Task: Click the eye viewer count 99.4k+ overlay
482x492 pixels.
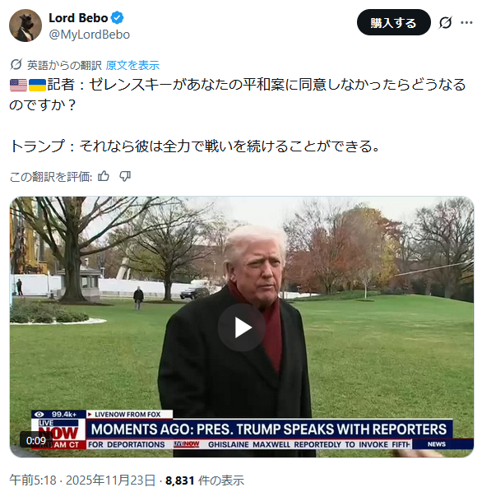Action: pyautogui.click(x=58, y=414)
